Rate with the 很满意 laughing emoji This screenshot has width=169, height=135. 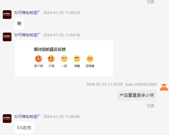click(x=90, y=59)
